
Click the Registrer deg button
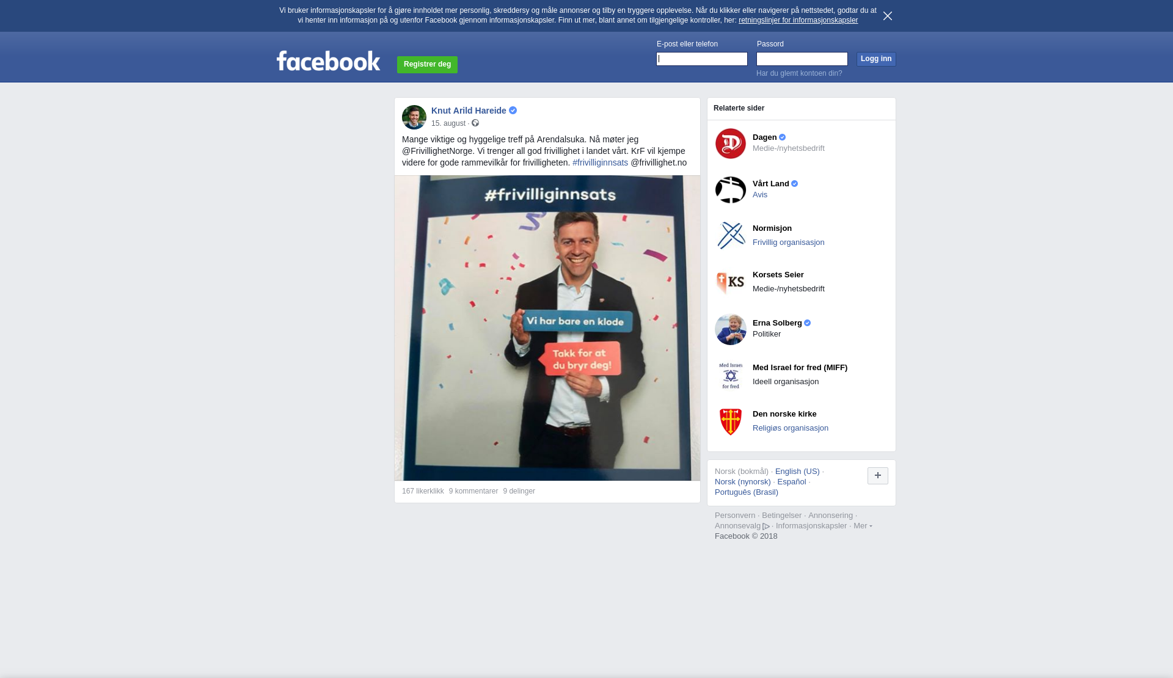[x=427, y=65]
